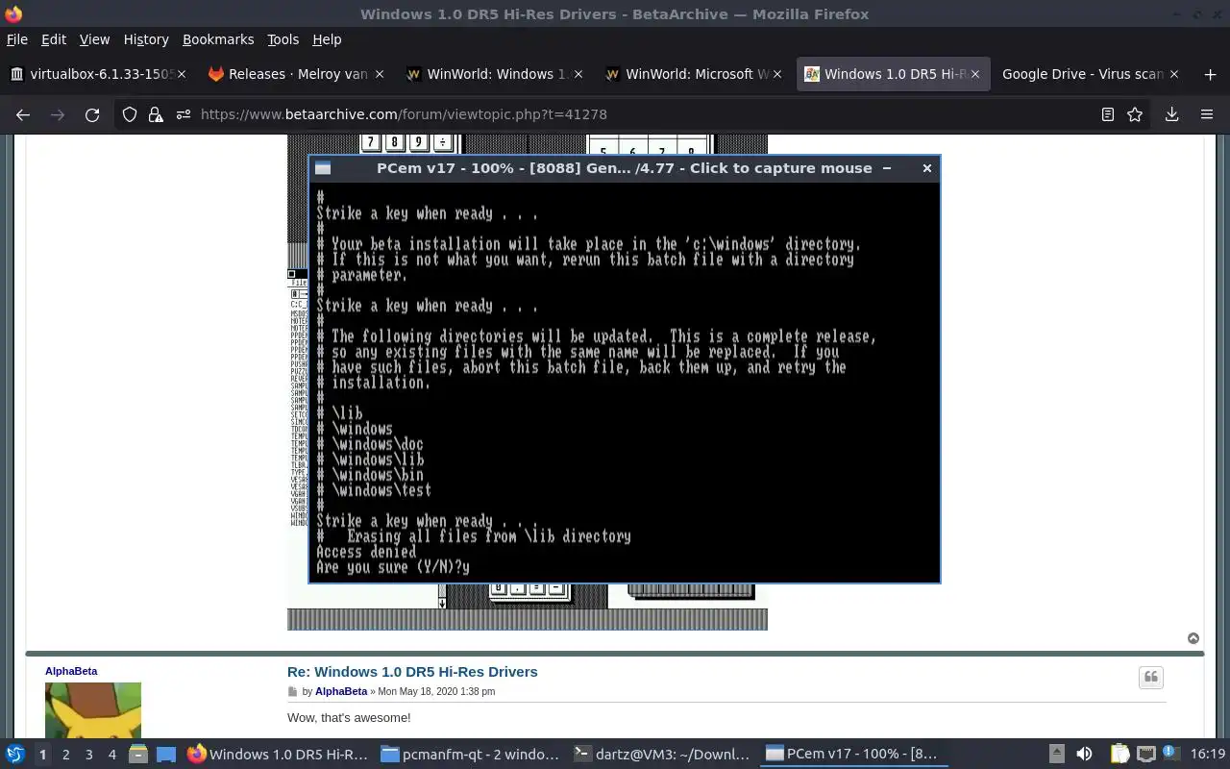The height and width of the screenshot is (769, 1230).
Task: Reload the current BetaArchive page
Action: (92, 114)
